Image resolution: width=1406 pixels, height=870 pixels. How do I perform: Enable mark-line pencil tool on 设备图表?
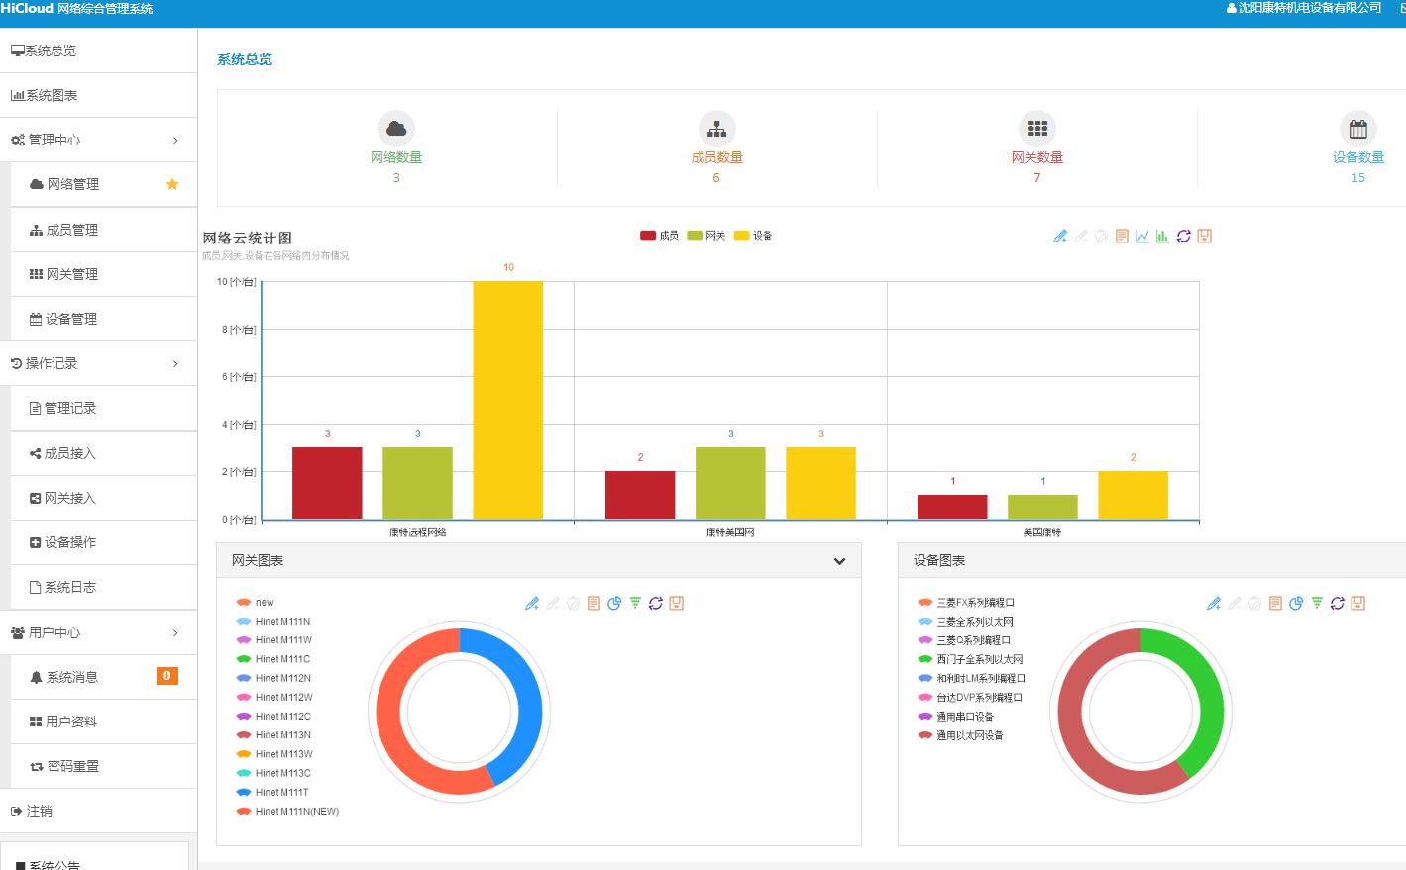tap(1214, 603)
